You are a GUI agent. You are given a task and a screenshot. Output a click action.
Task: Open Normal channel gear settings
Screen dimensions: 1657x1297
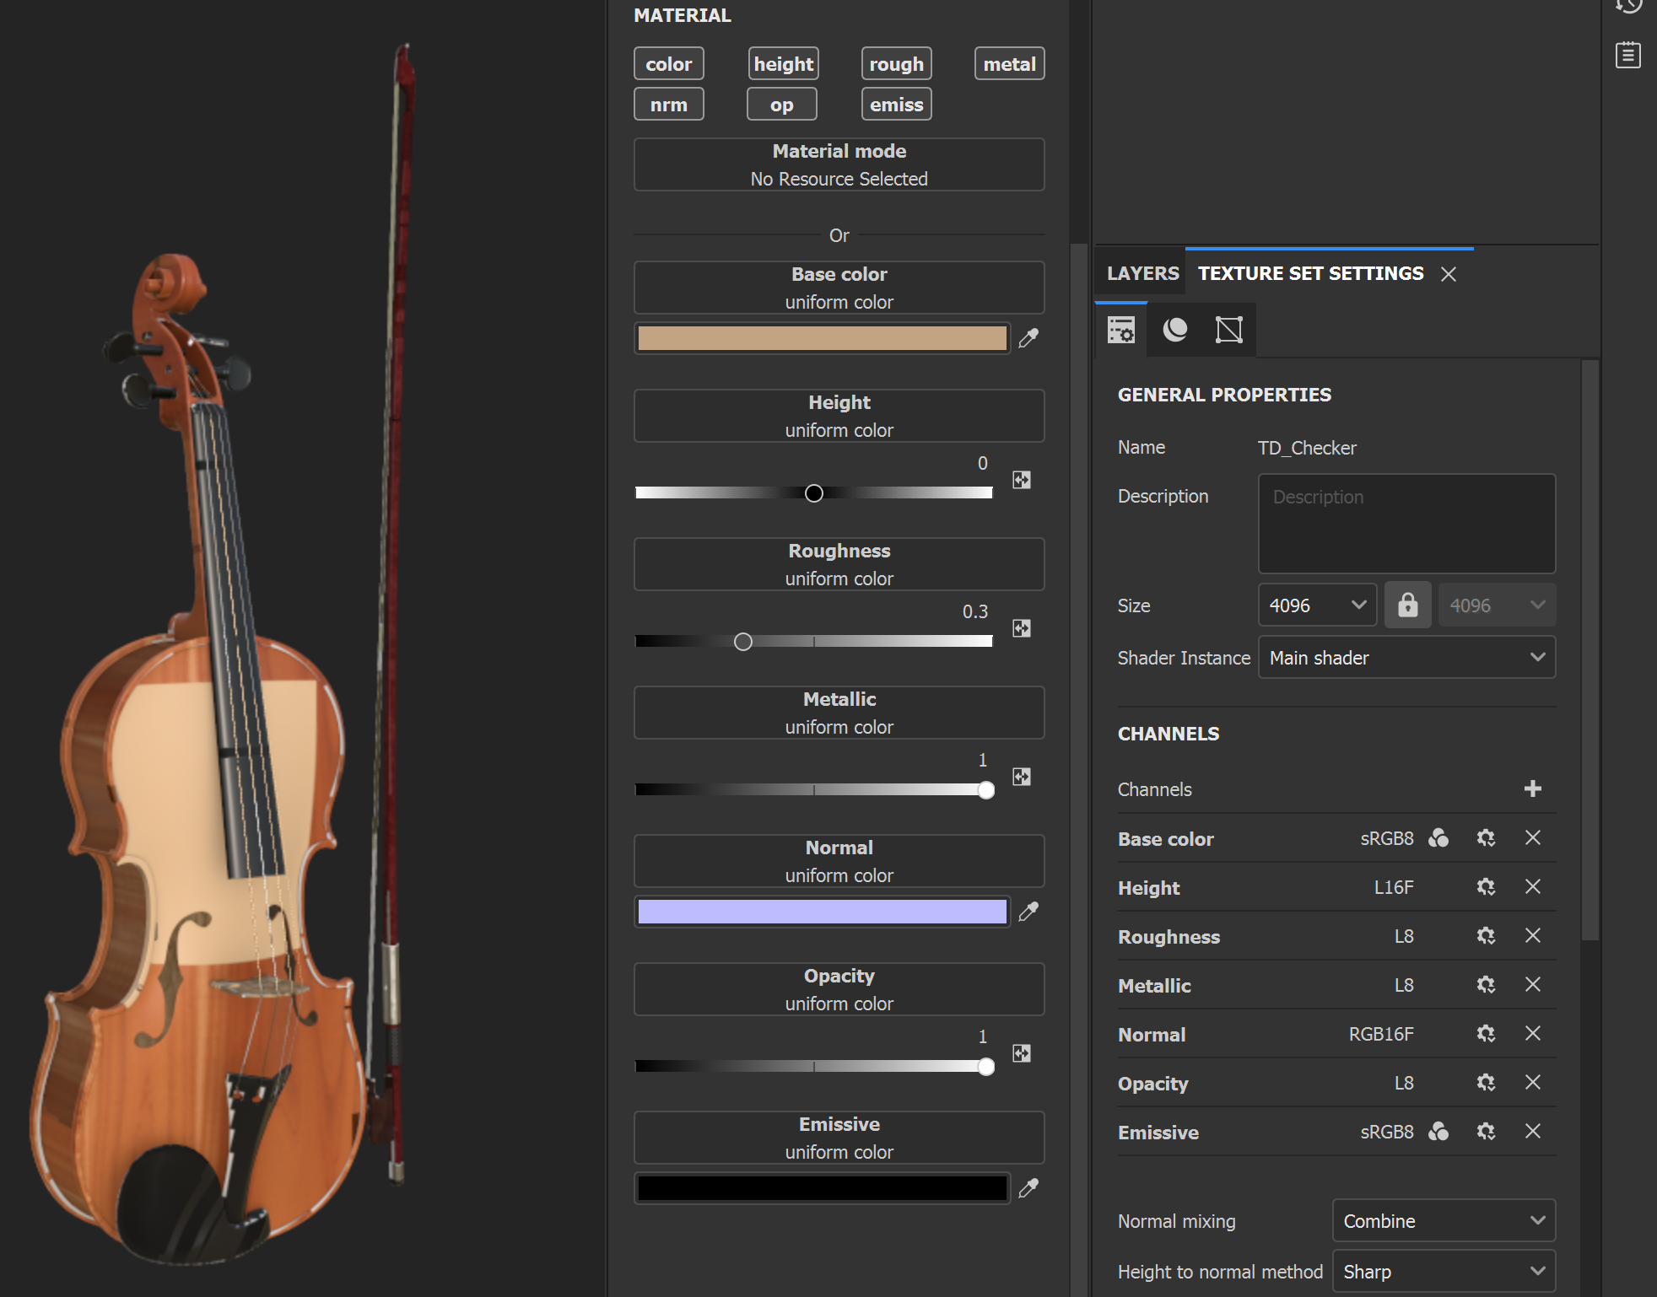1486,1034
